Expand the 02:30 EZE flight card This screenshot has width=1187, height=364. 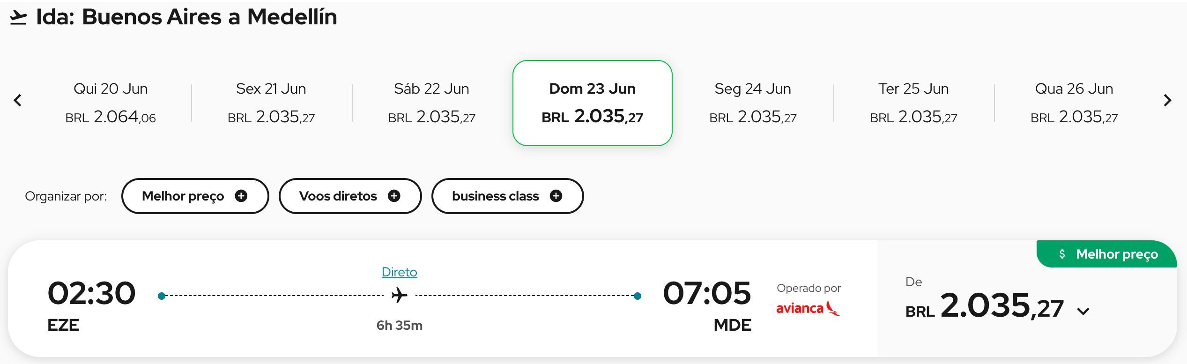point(442,299)
